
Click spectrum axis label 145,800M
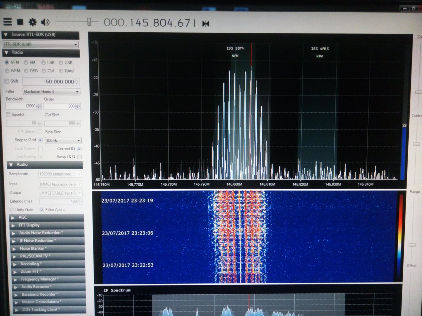point(235,184)
